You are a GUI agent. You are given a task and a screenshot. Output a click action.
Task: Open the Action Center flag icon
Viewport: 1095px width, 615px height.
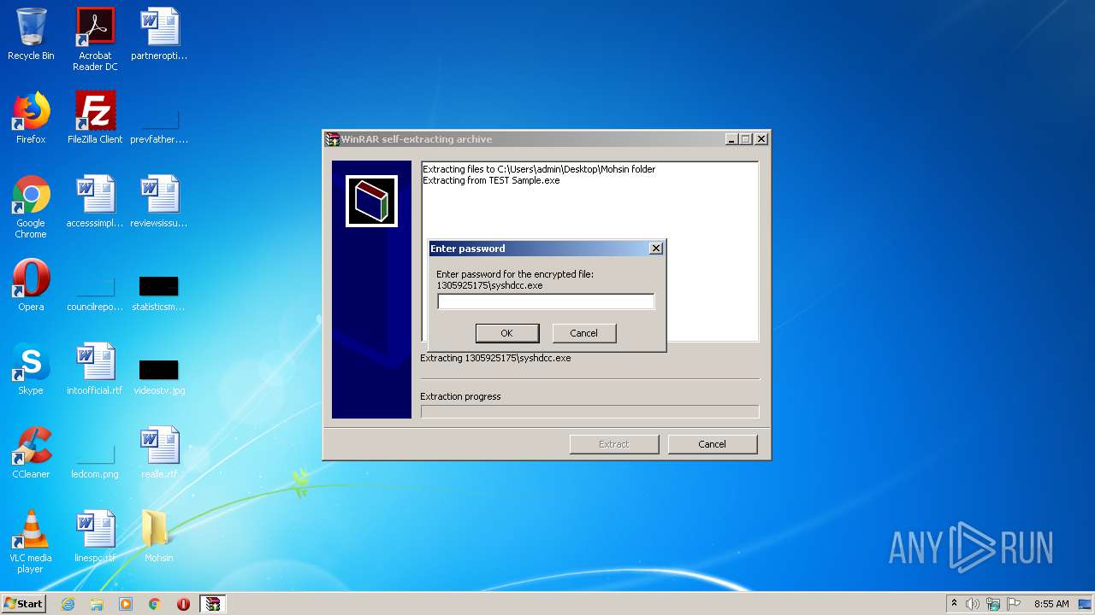[x=1014, y=604]
